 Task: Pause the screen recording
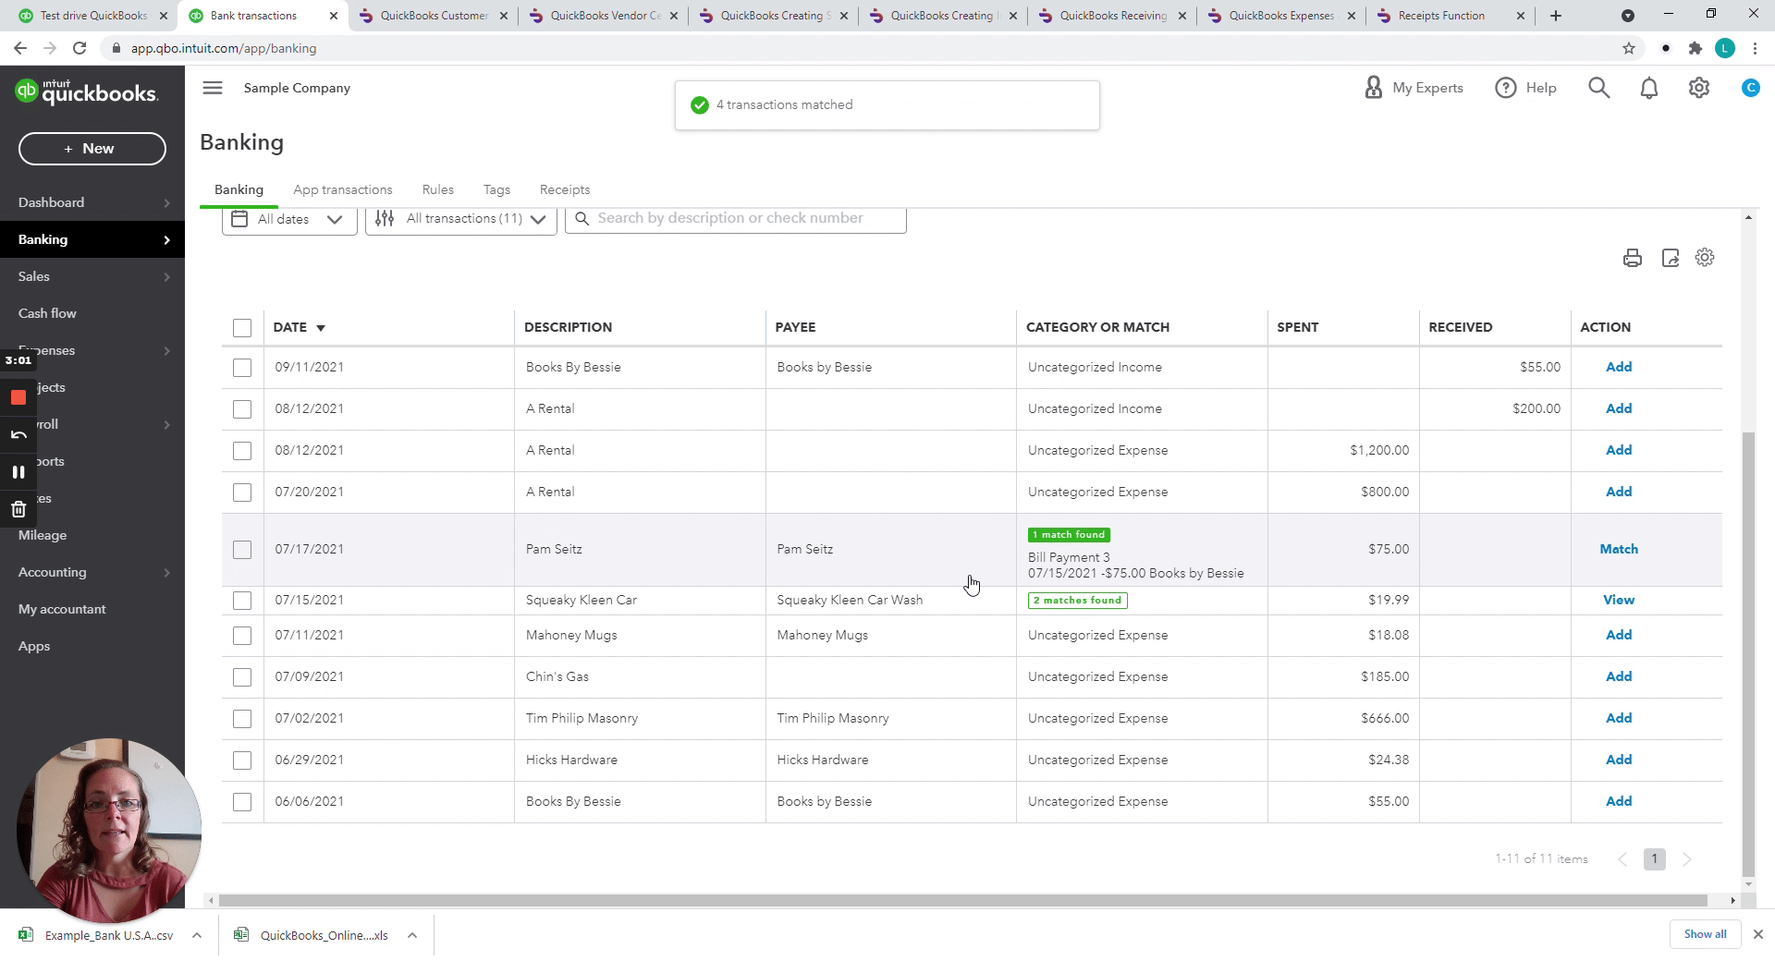(18, 472)
